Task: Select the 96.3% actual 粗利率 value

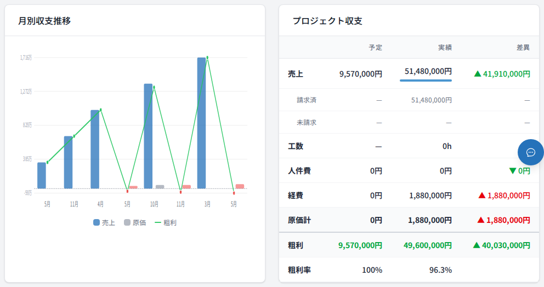Action: pos(440,270)
